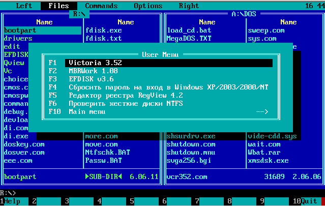The width and height of the screenshot is (325, 206).
Task: Select fdisk.exe in left panel
Action: (x=103, y=31)
